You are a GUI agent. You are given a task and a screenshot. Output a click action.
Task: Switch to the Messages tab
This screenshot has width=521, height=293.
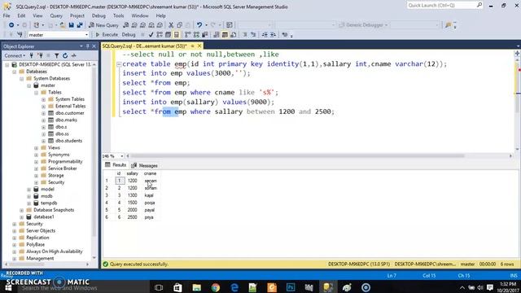pyautogui.click(x=145, y=165)
